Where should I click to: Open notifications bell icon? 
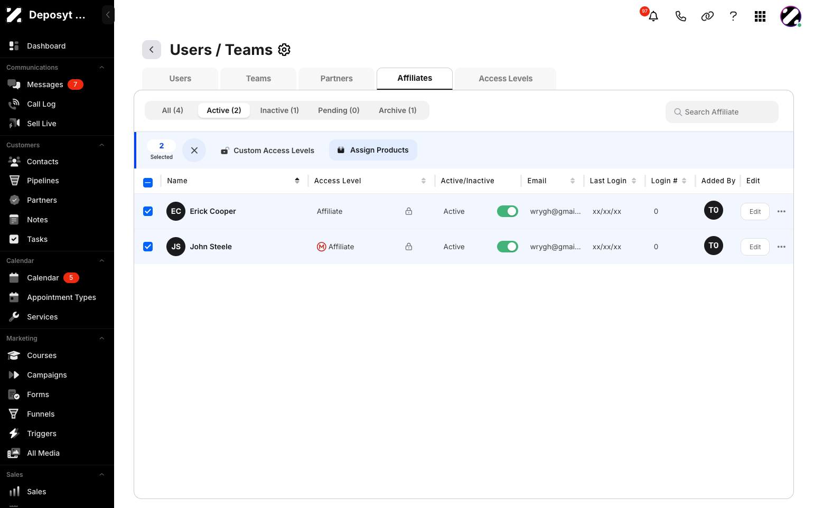pyautogui.click(x=653, y=16)
